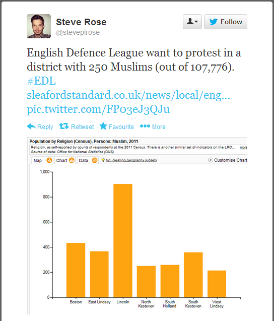The width and height of the screenshot is (274, 321).
Task: Click the Reply arrow icon
Action: coord(31,126)
